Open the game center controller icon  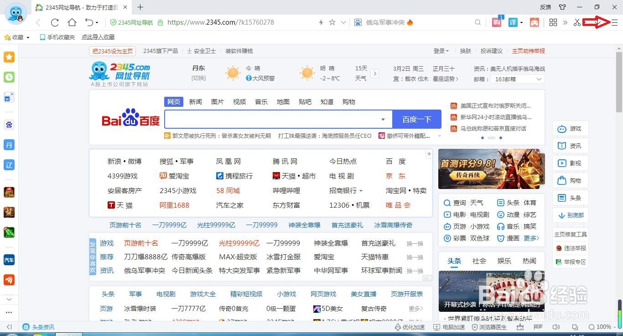535,22
